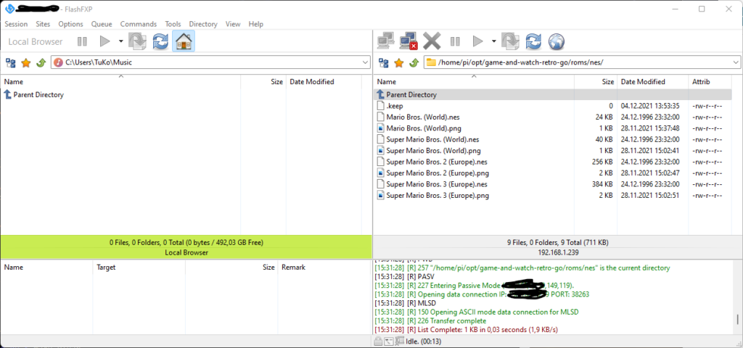This screenshot has width=743, height=348.
Task: Click the Target column header in queue
Action: click(139, 267)
